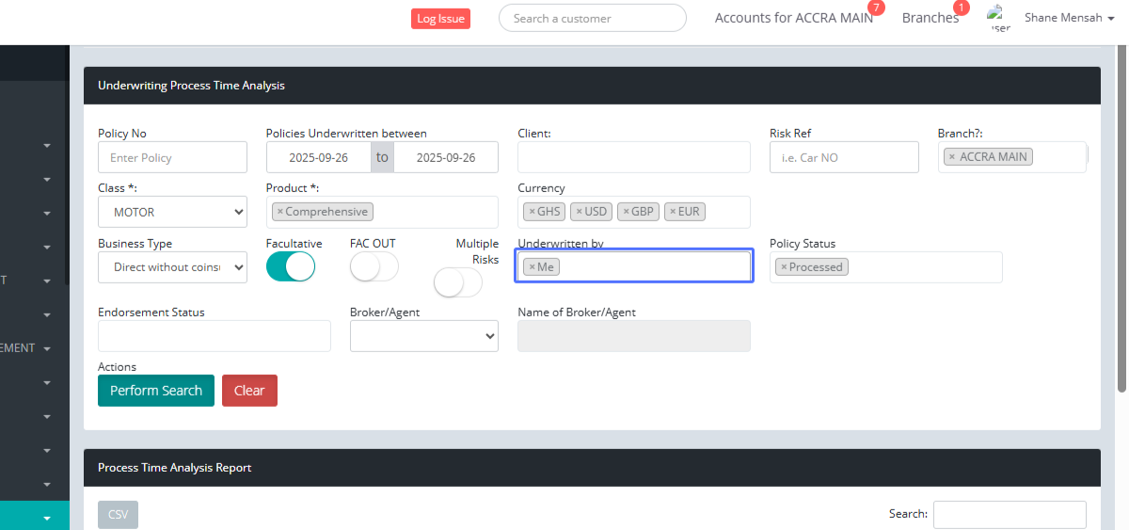This screenshot has width=1129, height=530.
Task: Expand the Broker/Agent dropdown
Action: (423, 336)
